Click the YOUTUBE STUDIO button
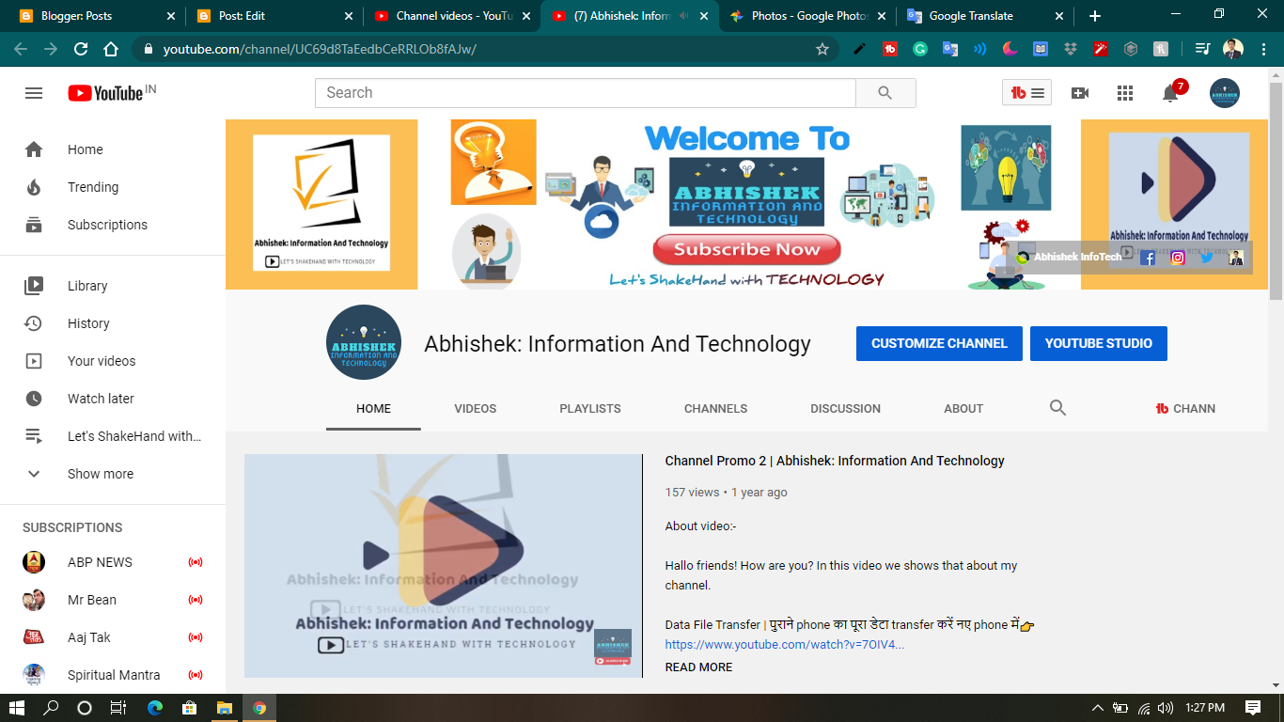 [1099, 343]
